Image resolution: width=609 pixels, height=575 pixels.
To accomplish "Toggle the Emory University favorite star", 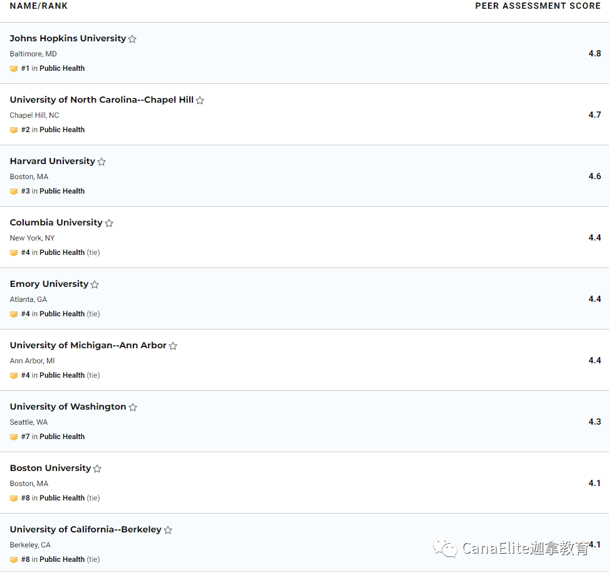I will 95,284.
